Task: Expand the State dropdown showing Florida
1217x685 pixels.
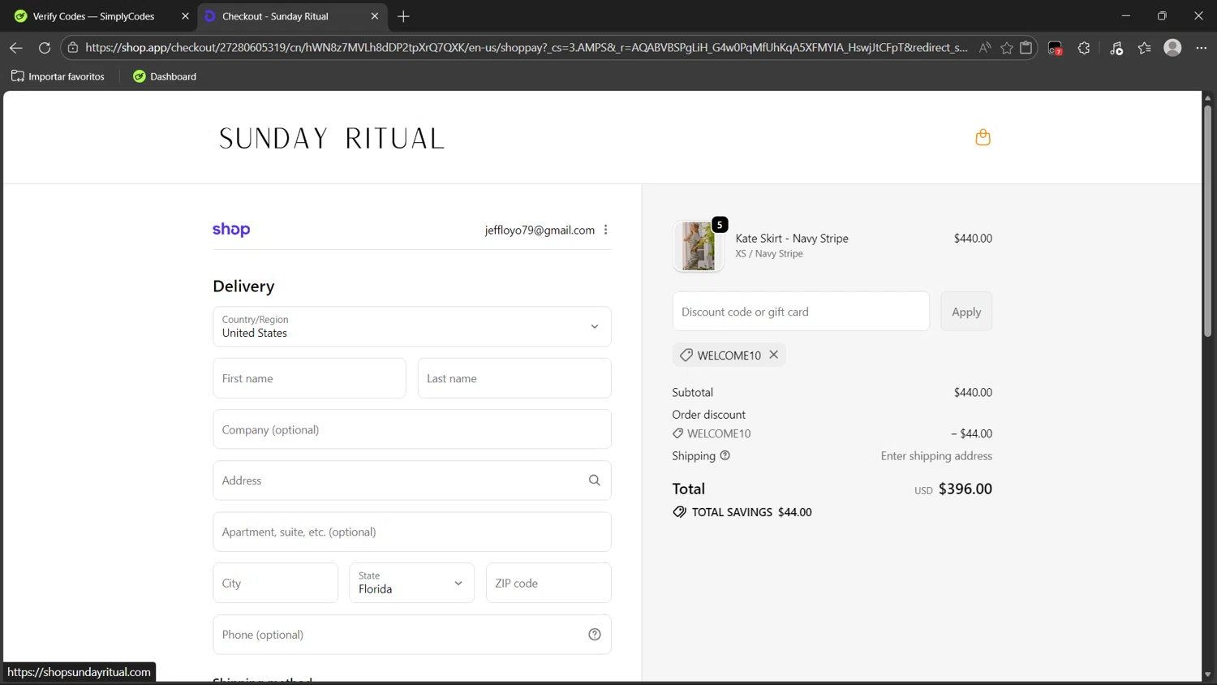Action: [412, 583]
